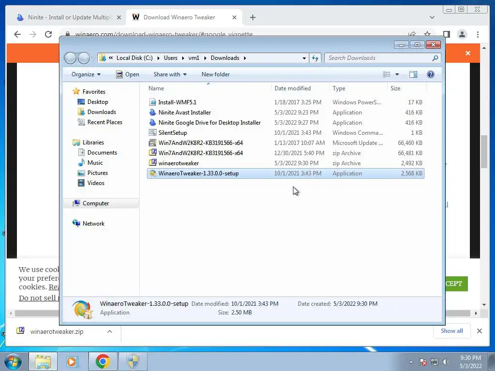The height and width of the screenshot is (371, 495).
Task: Expand Organize dropdown menu
Action: (x=86, y=74)
